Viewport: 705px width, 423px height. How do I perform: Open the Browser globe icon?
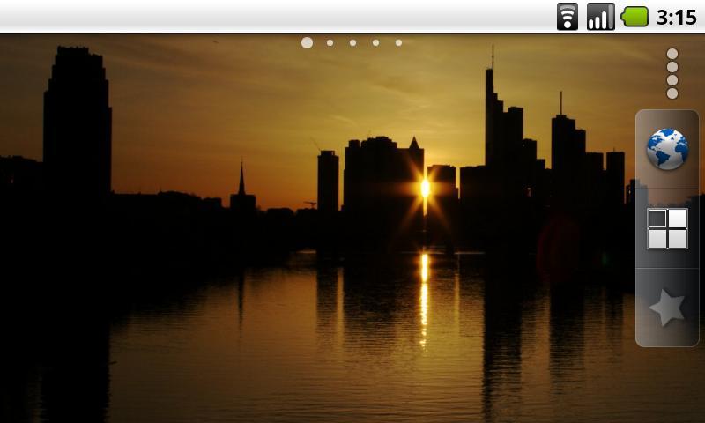coord(667,149)
